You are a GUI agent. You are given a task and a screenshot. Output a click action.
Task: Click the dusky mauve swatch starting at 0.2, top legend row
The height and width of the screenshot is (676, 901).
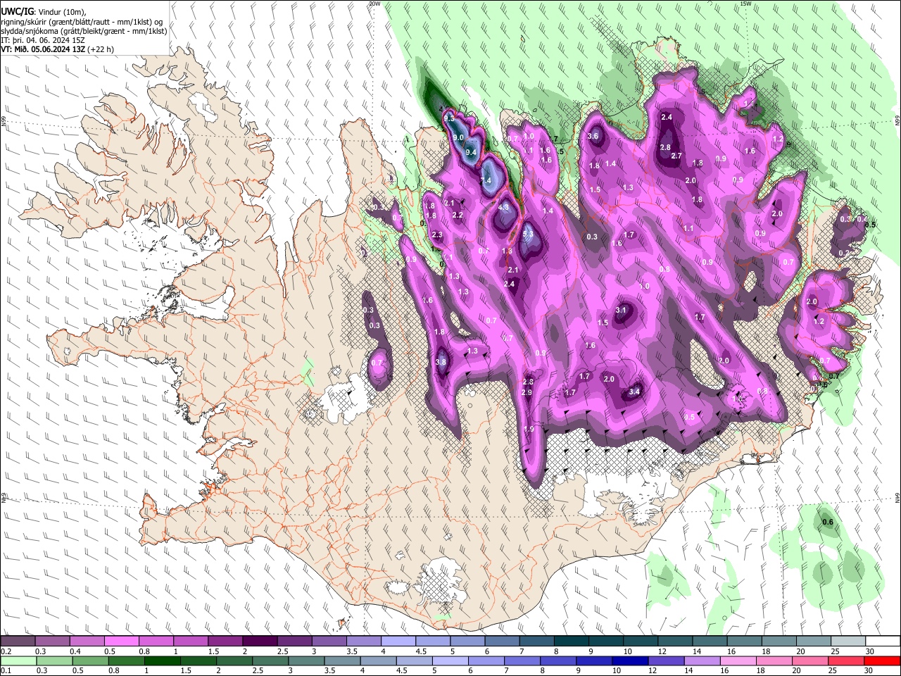[x=18, y=641]
